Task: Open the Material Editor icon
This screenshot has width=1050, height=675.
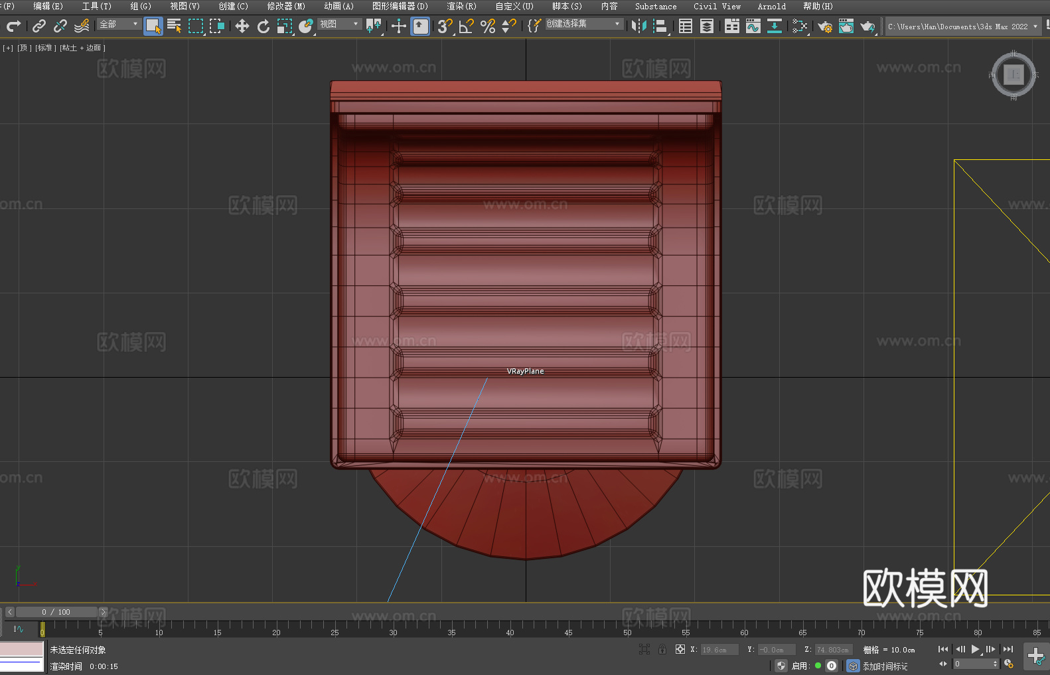Action: tap(800, 26)
